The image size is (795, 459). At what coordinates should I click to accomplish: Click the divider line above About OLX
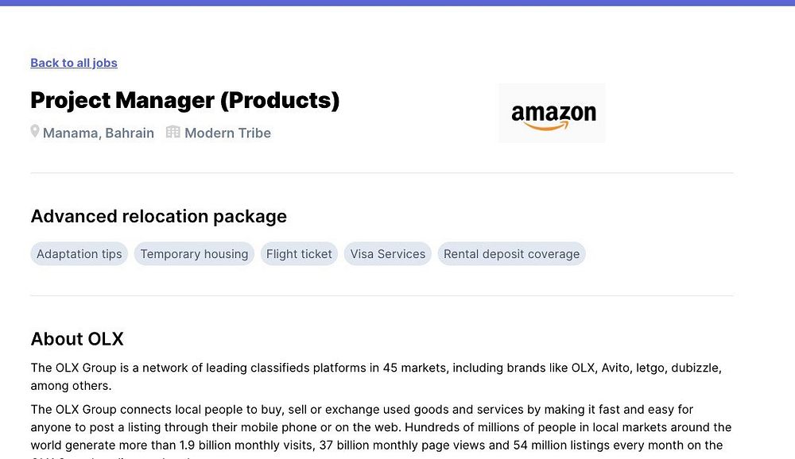[382, 295]
